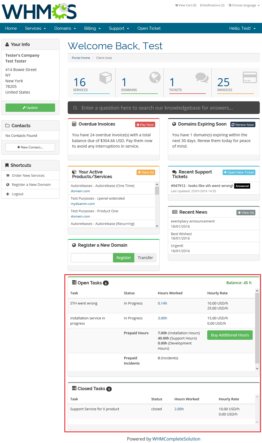
Task: Open Choose language dropdown
Action: [x=244, y=5]
